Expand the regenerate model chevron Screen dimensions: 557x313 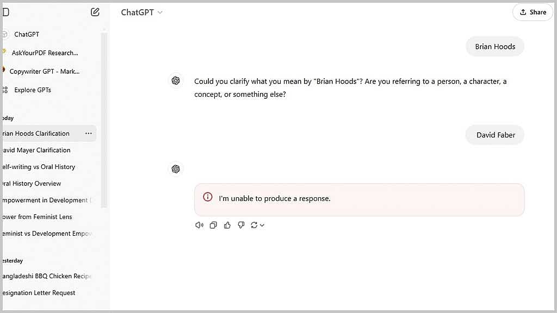click(262, 226)
